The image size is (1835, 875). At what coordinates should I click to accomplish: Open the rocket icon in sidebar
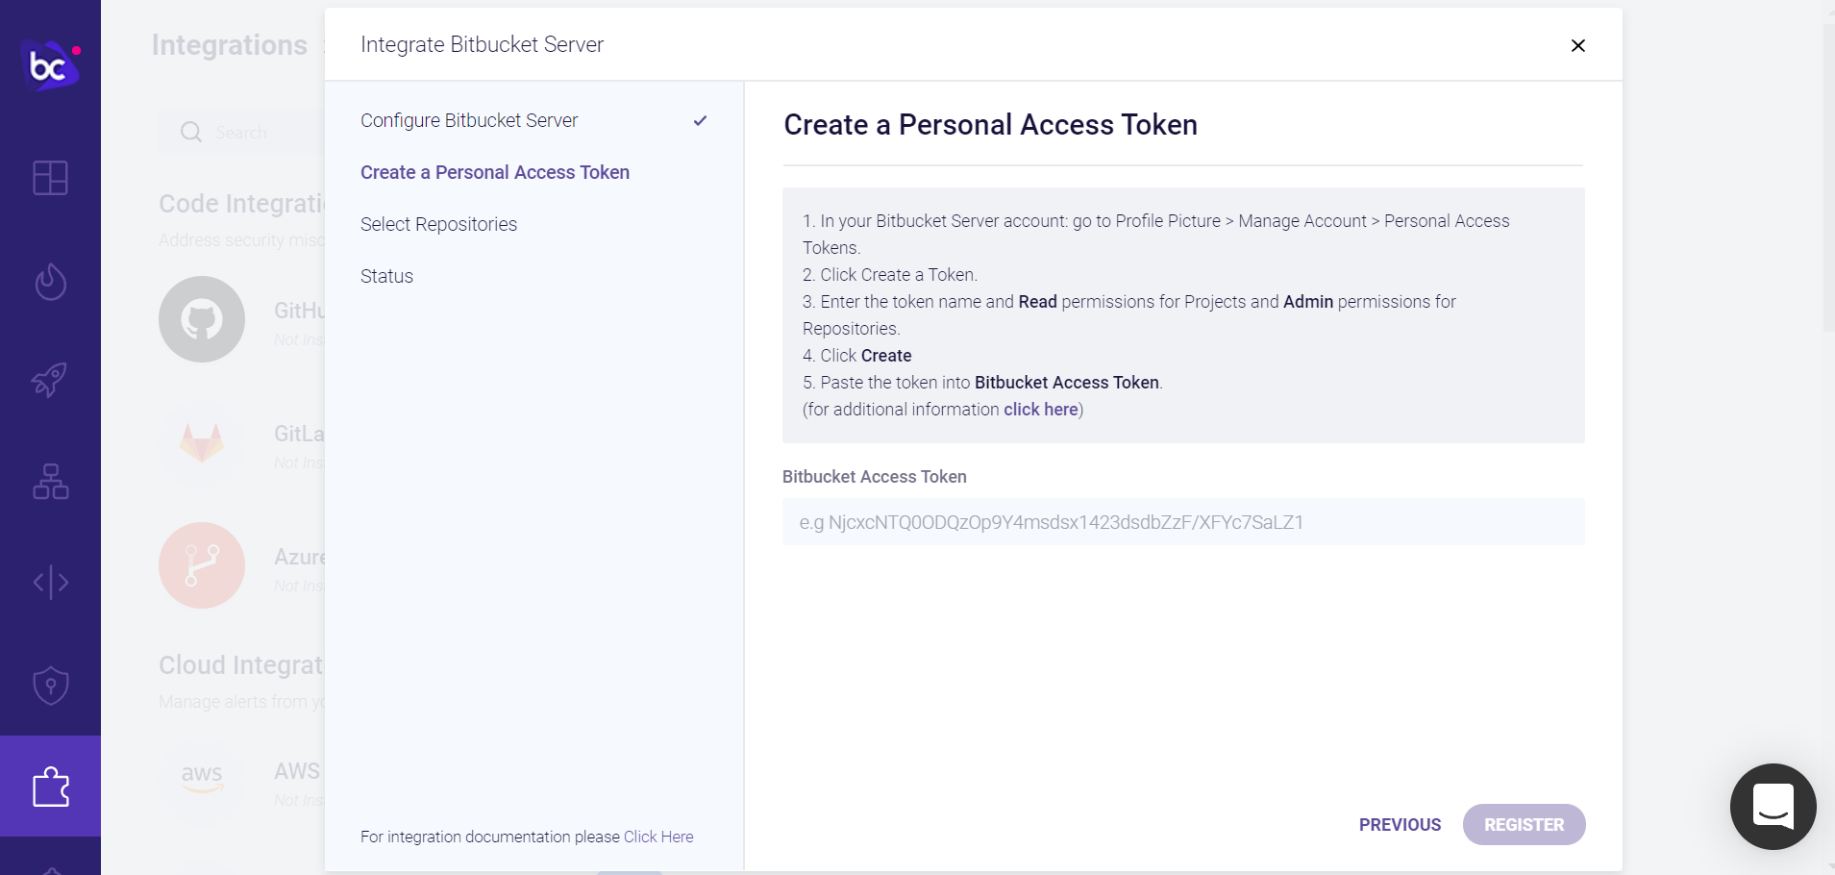point(50,380)
